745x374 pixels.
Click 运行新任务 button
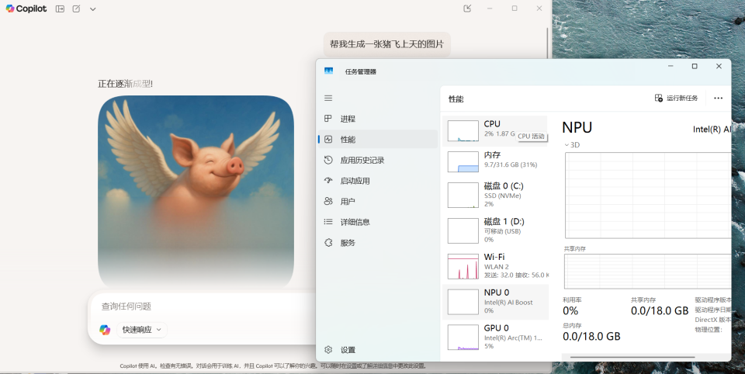(677, 98)
